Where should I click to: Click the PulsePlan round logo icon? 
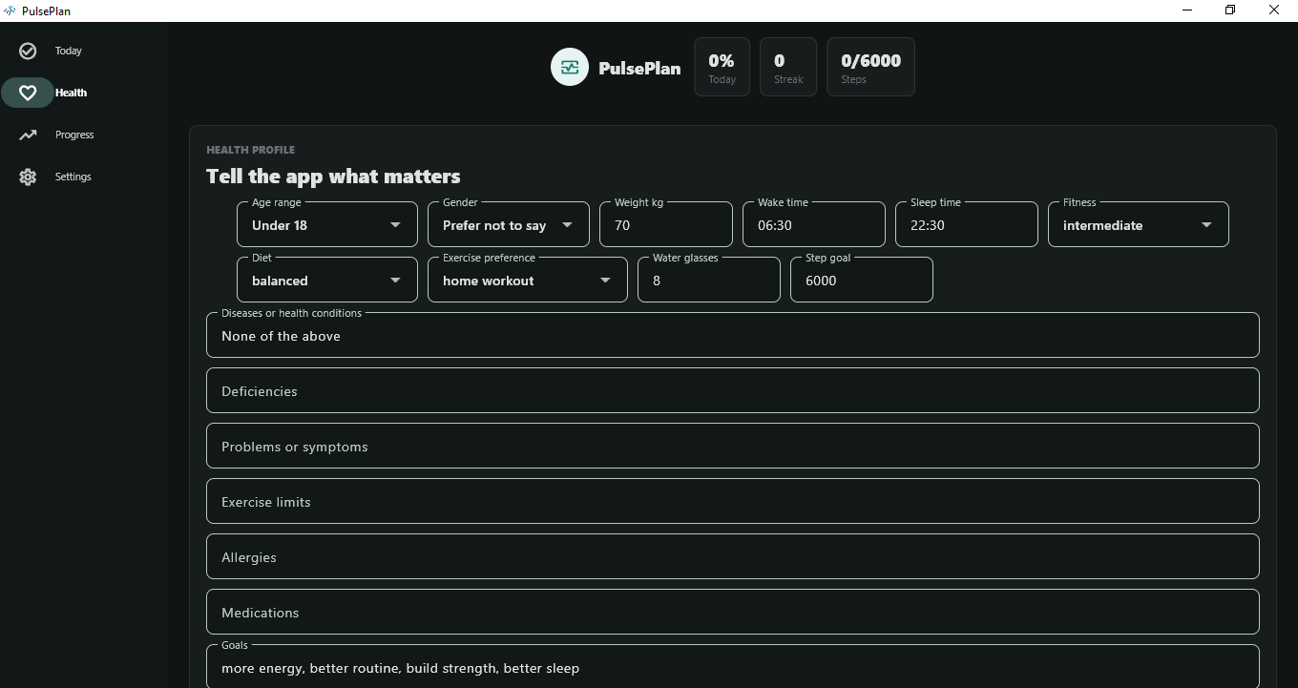tap(570, 67)
